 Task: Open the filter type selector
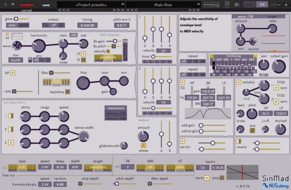click(56, 82)
